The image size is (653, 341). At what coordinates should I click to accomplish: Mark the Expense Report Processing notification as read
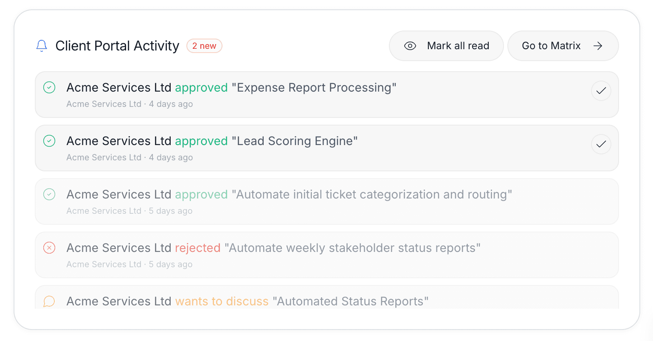click(x=601, y=91)
